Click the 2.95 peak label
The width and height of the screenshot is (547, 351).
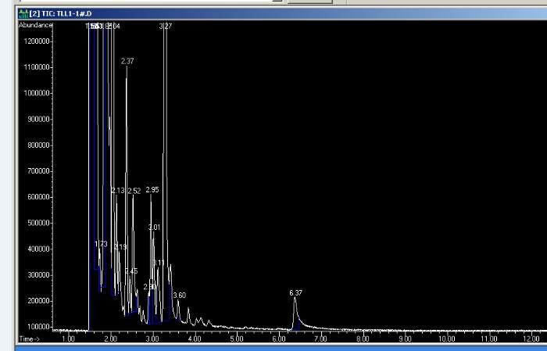[x=152, y=189]
